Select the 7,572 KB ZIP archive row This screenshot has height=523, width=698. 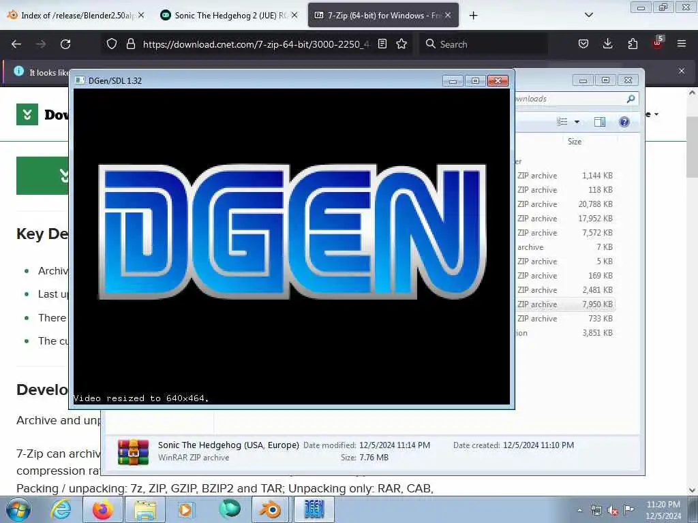click(x=564, y=233)
